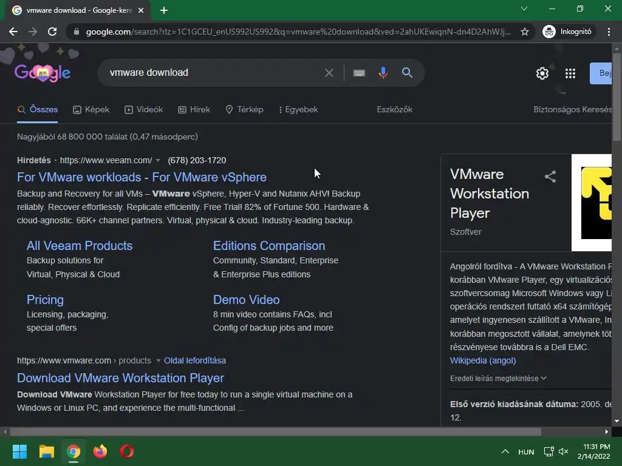Click the (678) 203-1720 phone number

coord(197,160)
